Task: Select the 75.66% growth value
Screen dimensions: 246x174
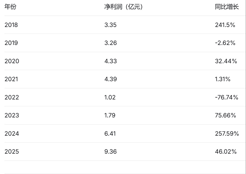Action: click(225, 116)
